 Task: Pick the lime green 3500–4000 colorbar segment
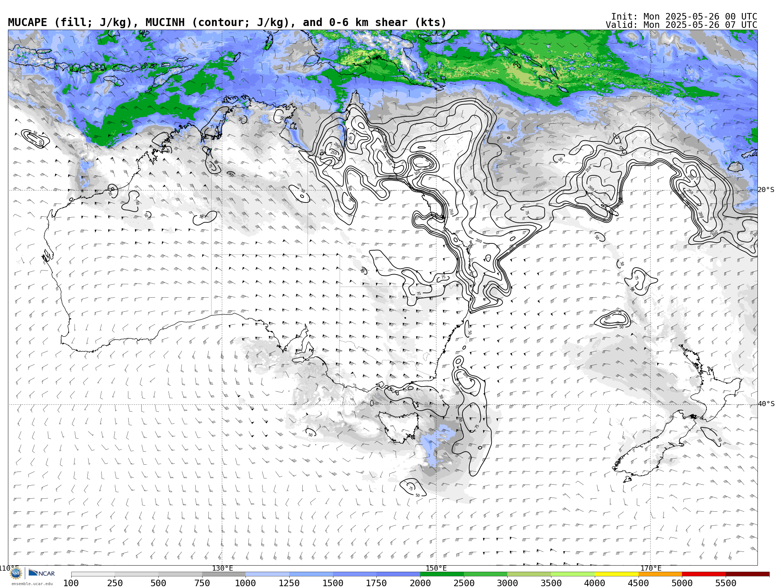(573, 574)
